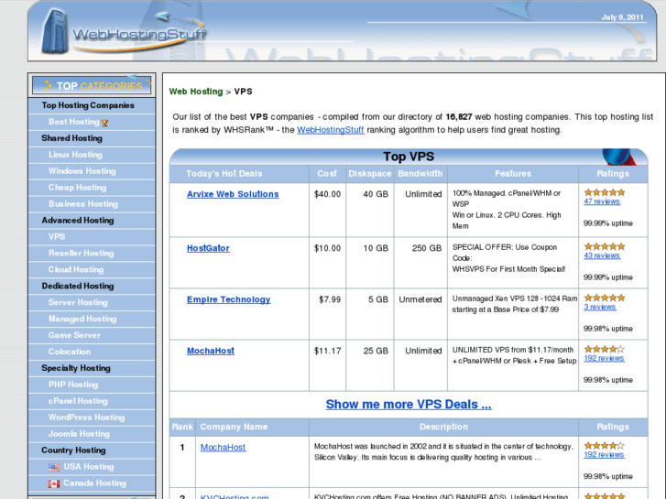
Task: Click the $7.99 cost for Empire Technology
Action: pos(330,299)
